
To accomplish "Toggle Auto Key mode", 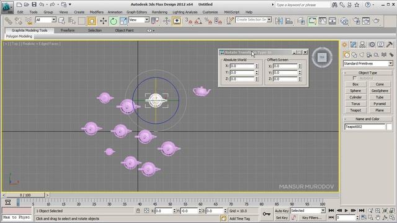I will (x=282, y=211).
